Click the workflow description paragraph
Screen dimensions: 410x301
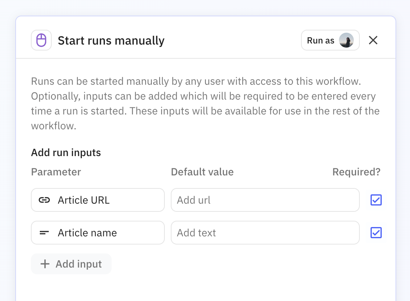[205, 104]
